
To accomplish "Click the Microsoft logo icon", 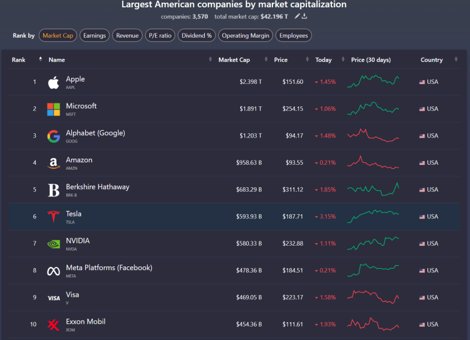I will click(x=54, y=109).
